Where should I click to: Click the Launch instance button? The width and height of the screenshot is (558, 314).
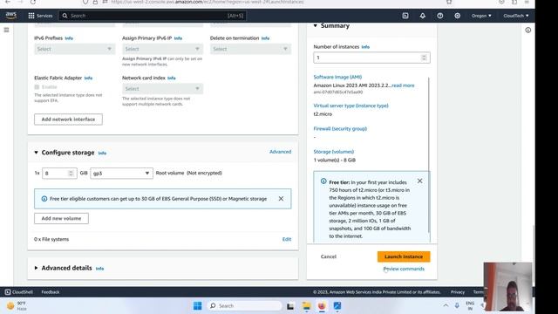pyautogui.click(x=404, y=256)
